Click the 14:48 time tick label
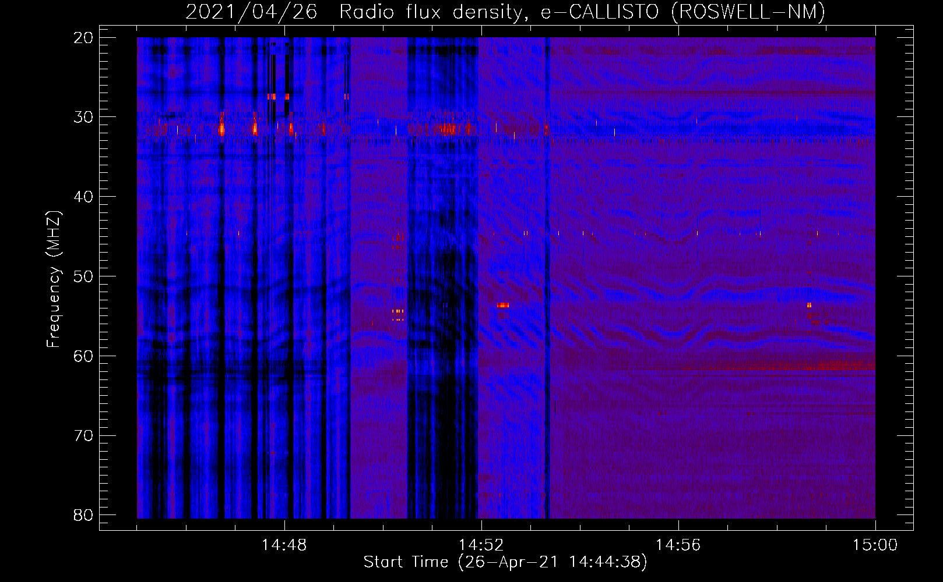943x582 pixels. point(284,545)
